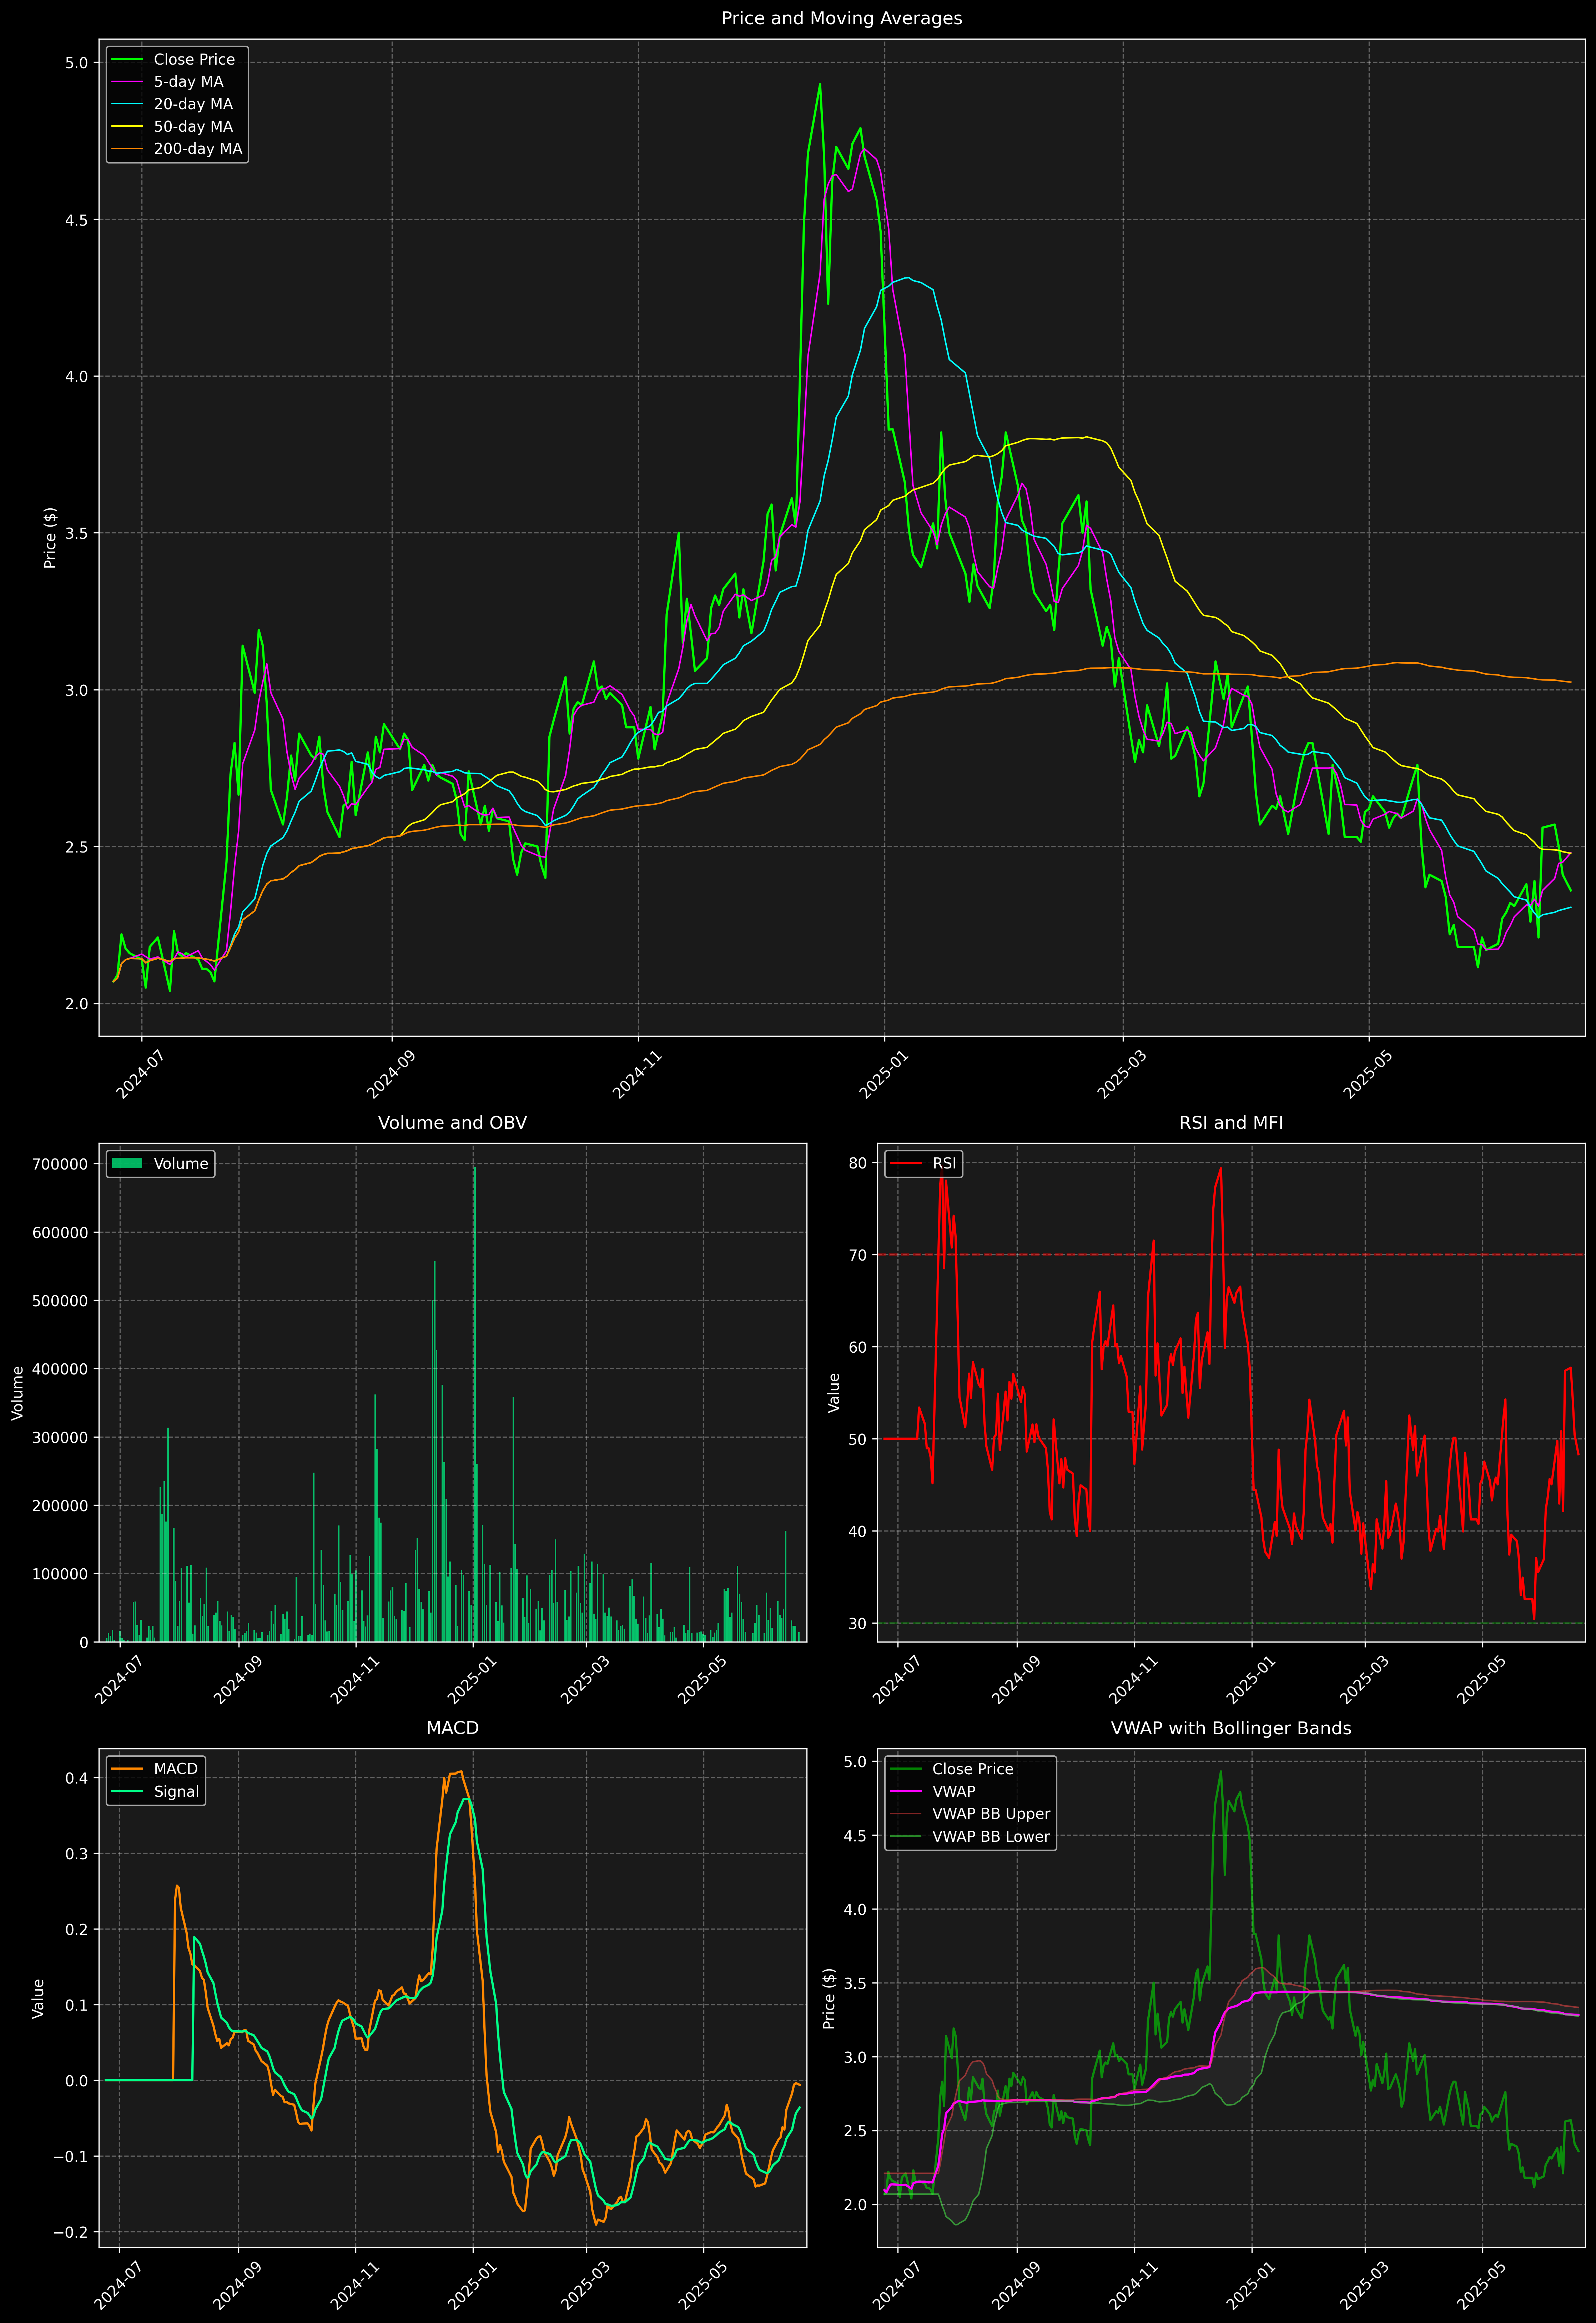Click the 5.0 tick on the top chart's price axis
Image resolution: width=1596 pixels, height=2323 pixels.
pyautogui.click(x=77, y=63)
